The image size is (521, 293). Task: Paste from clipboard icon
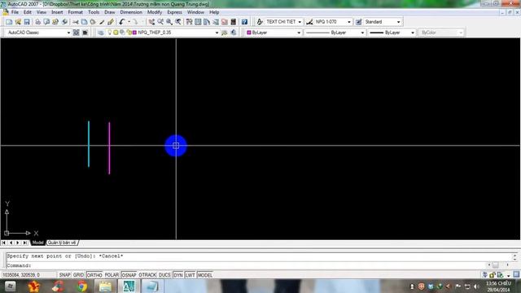coord(93,22)
